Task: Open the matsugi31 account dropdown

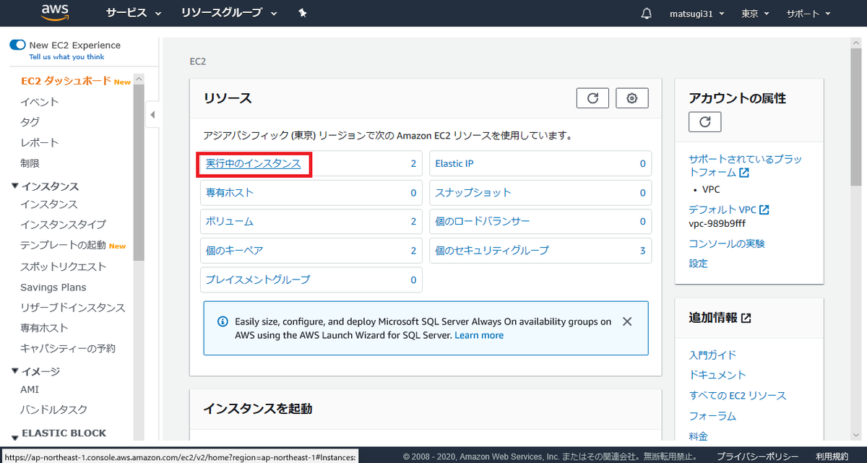Action: point(698,14)
